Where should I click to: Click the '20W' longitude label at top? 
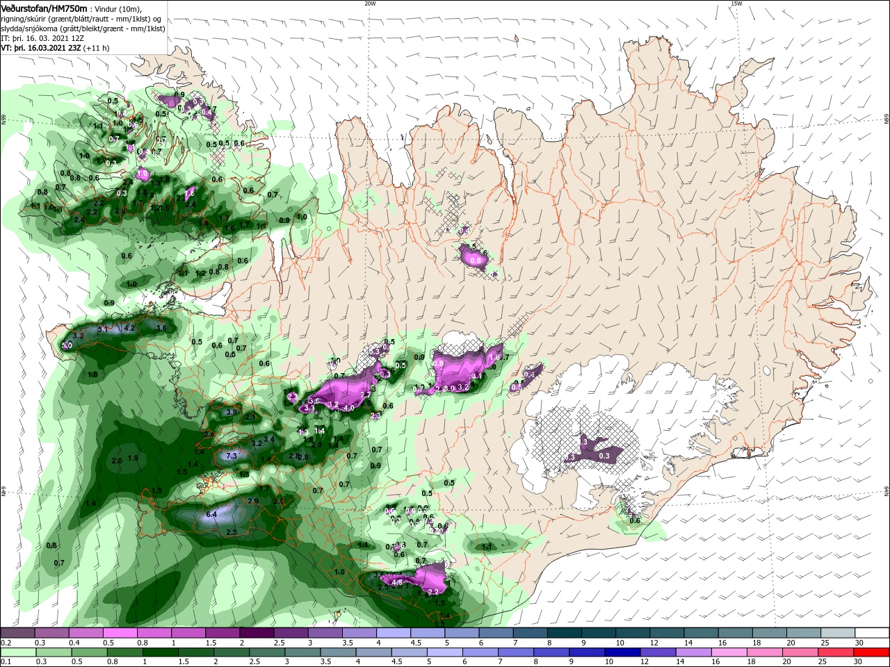(370, 3)
